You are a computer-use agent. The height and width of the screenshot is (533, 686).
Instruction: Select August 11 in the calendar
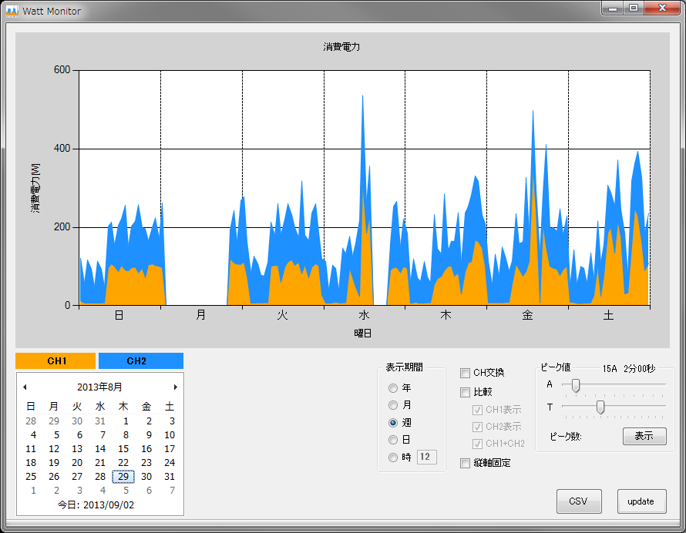tap(31, 449)
